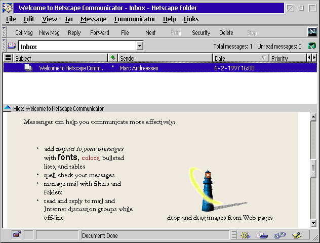This screenshot has width=320, height=243.
Task: Click message pane scroll down arrow
Action: [313, 223]
